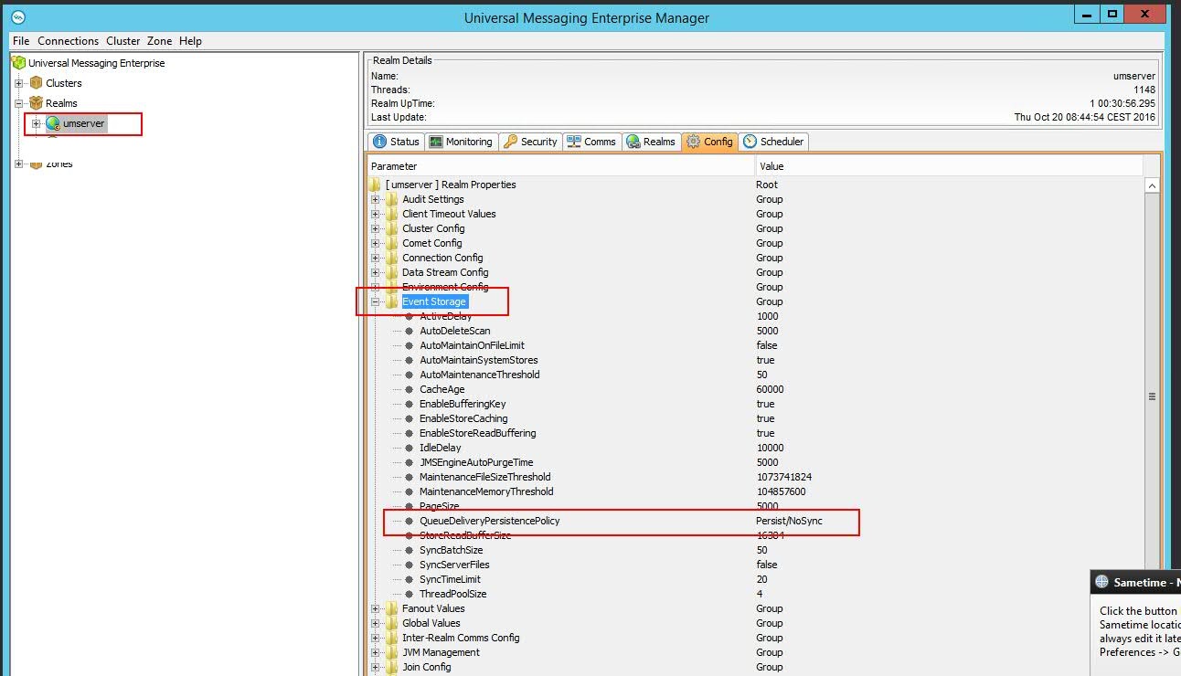Viewport: 1181px width, 676px height.
Task: Maximize the Enterprise Manager window
Action: (x=1112, y=15)
